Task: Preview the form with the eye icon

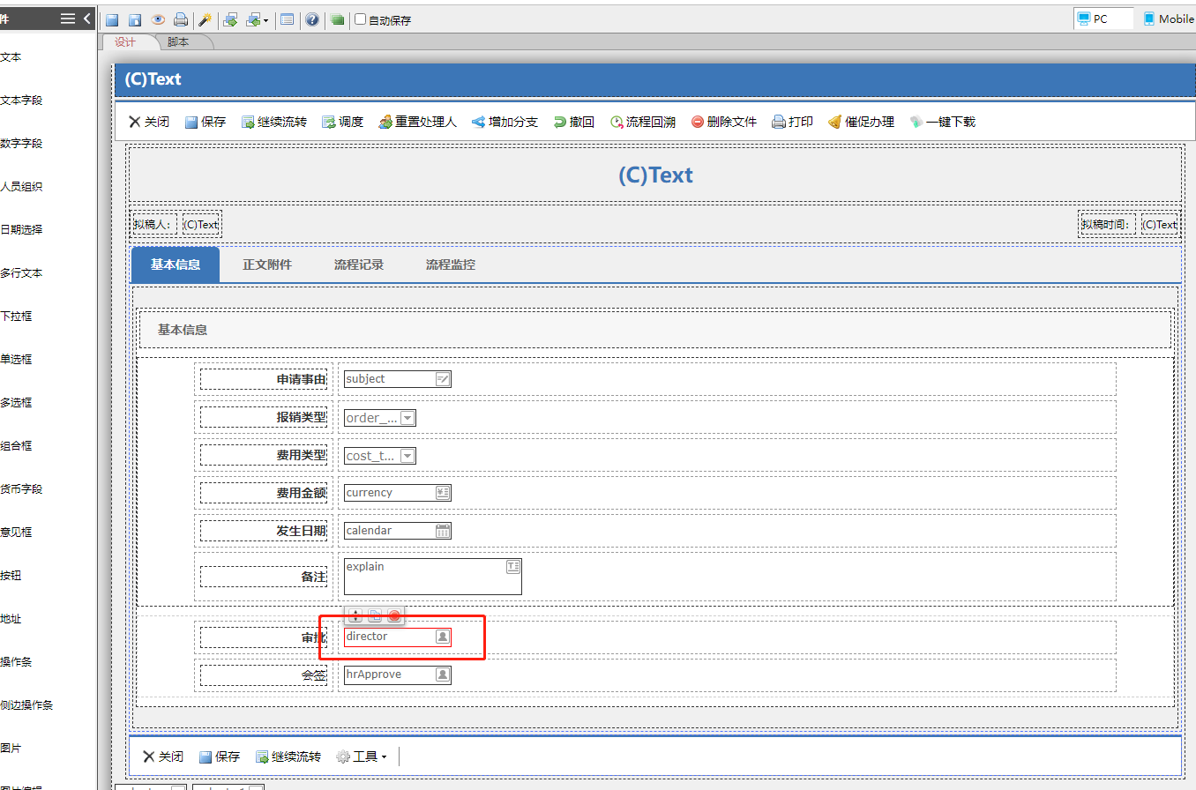Action: coord(158,19)
